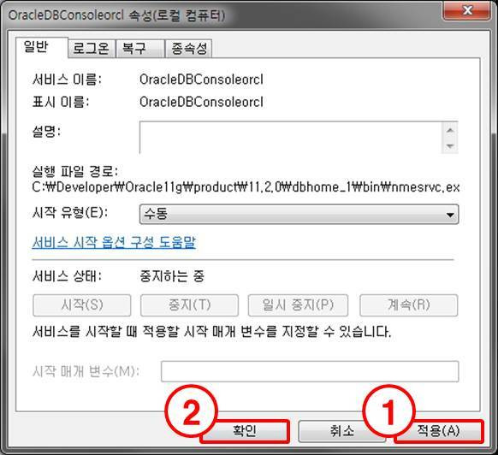498x455 pixels.
Task: Select the 수동 startup type combo box
Action: [x=299, y=215]
